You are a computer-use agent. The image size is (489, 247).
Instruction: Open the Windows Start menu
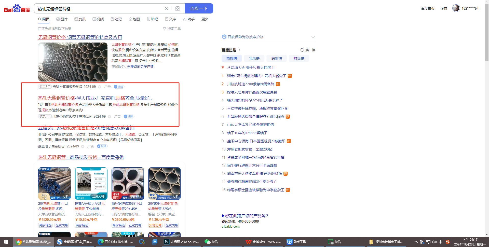point(6,242)
